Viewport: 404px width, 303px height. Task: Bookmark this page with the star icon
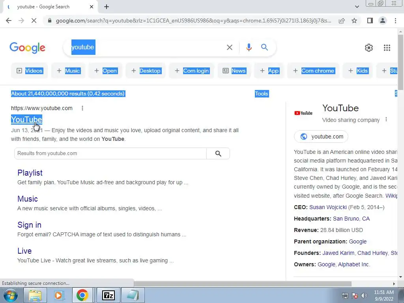354,21
